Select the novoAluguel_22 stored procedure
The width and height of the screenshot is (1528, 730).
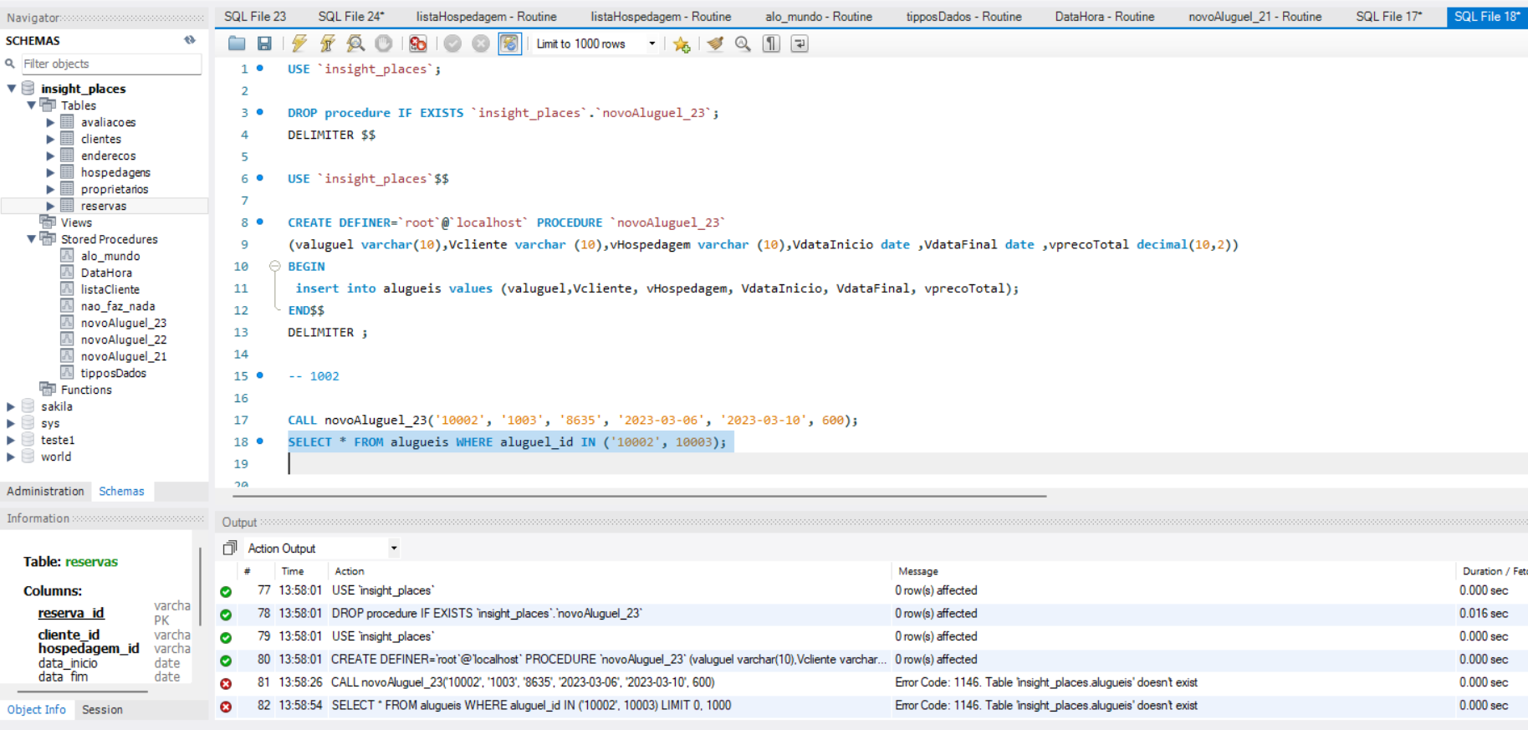click(x=123, y=339)
